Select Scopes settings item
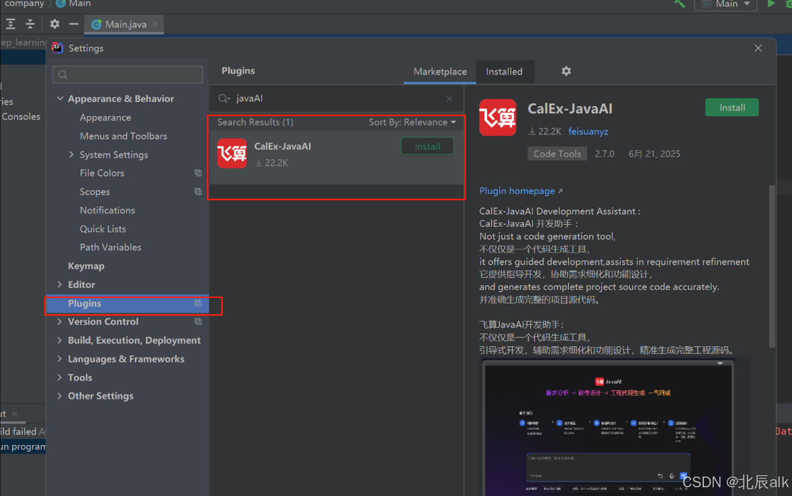Screen dimensions: 792x496 pyautogui.click(x=95, y=192)
